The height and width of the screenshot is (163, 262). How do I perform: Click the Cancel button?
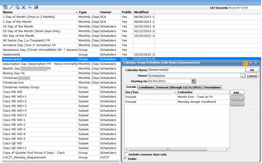(x=252, y=76)
